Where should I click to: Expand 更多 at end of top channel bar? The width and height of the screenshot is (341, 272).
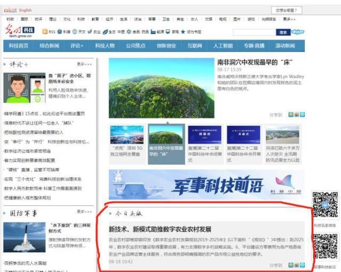click(x=289, y=19)
